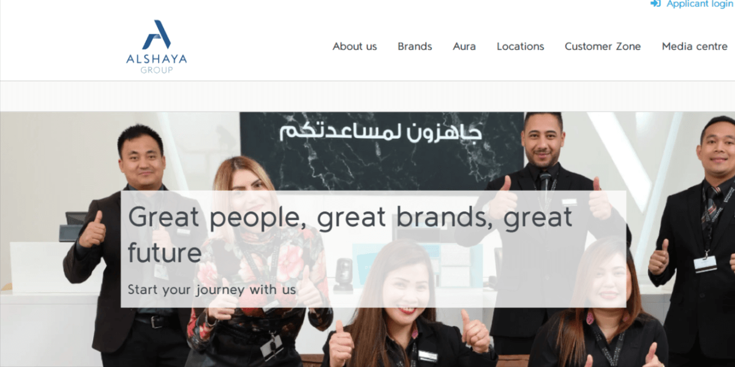Click the name badge on the rightmost man

704,263
